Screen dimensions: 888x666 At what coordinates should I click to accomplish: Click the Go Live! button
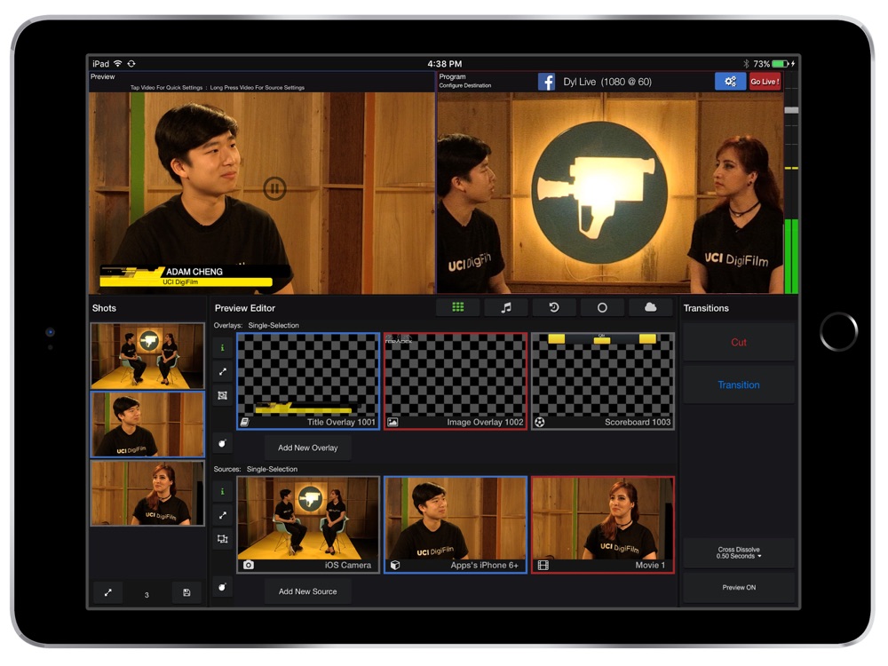765,82
